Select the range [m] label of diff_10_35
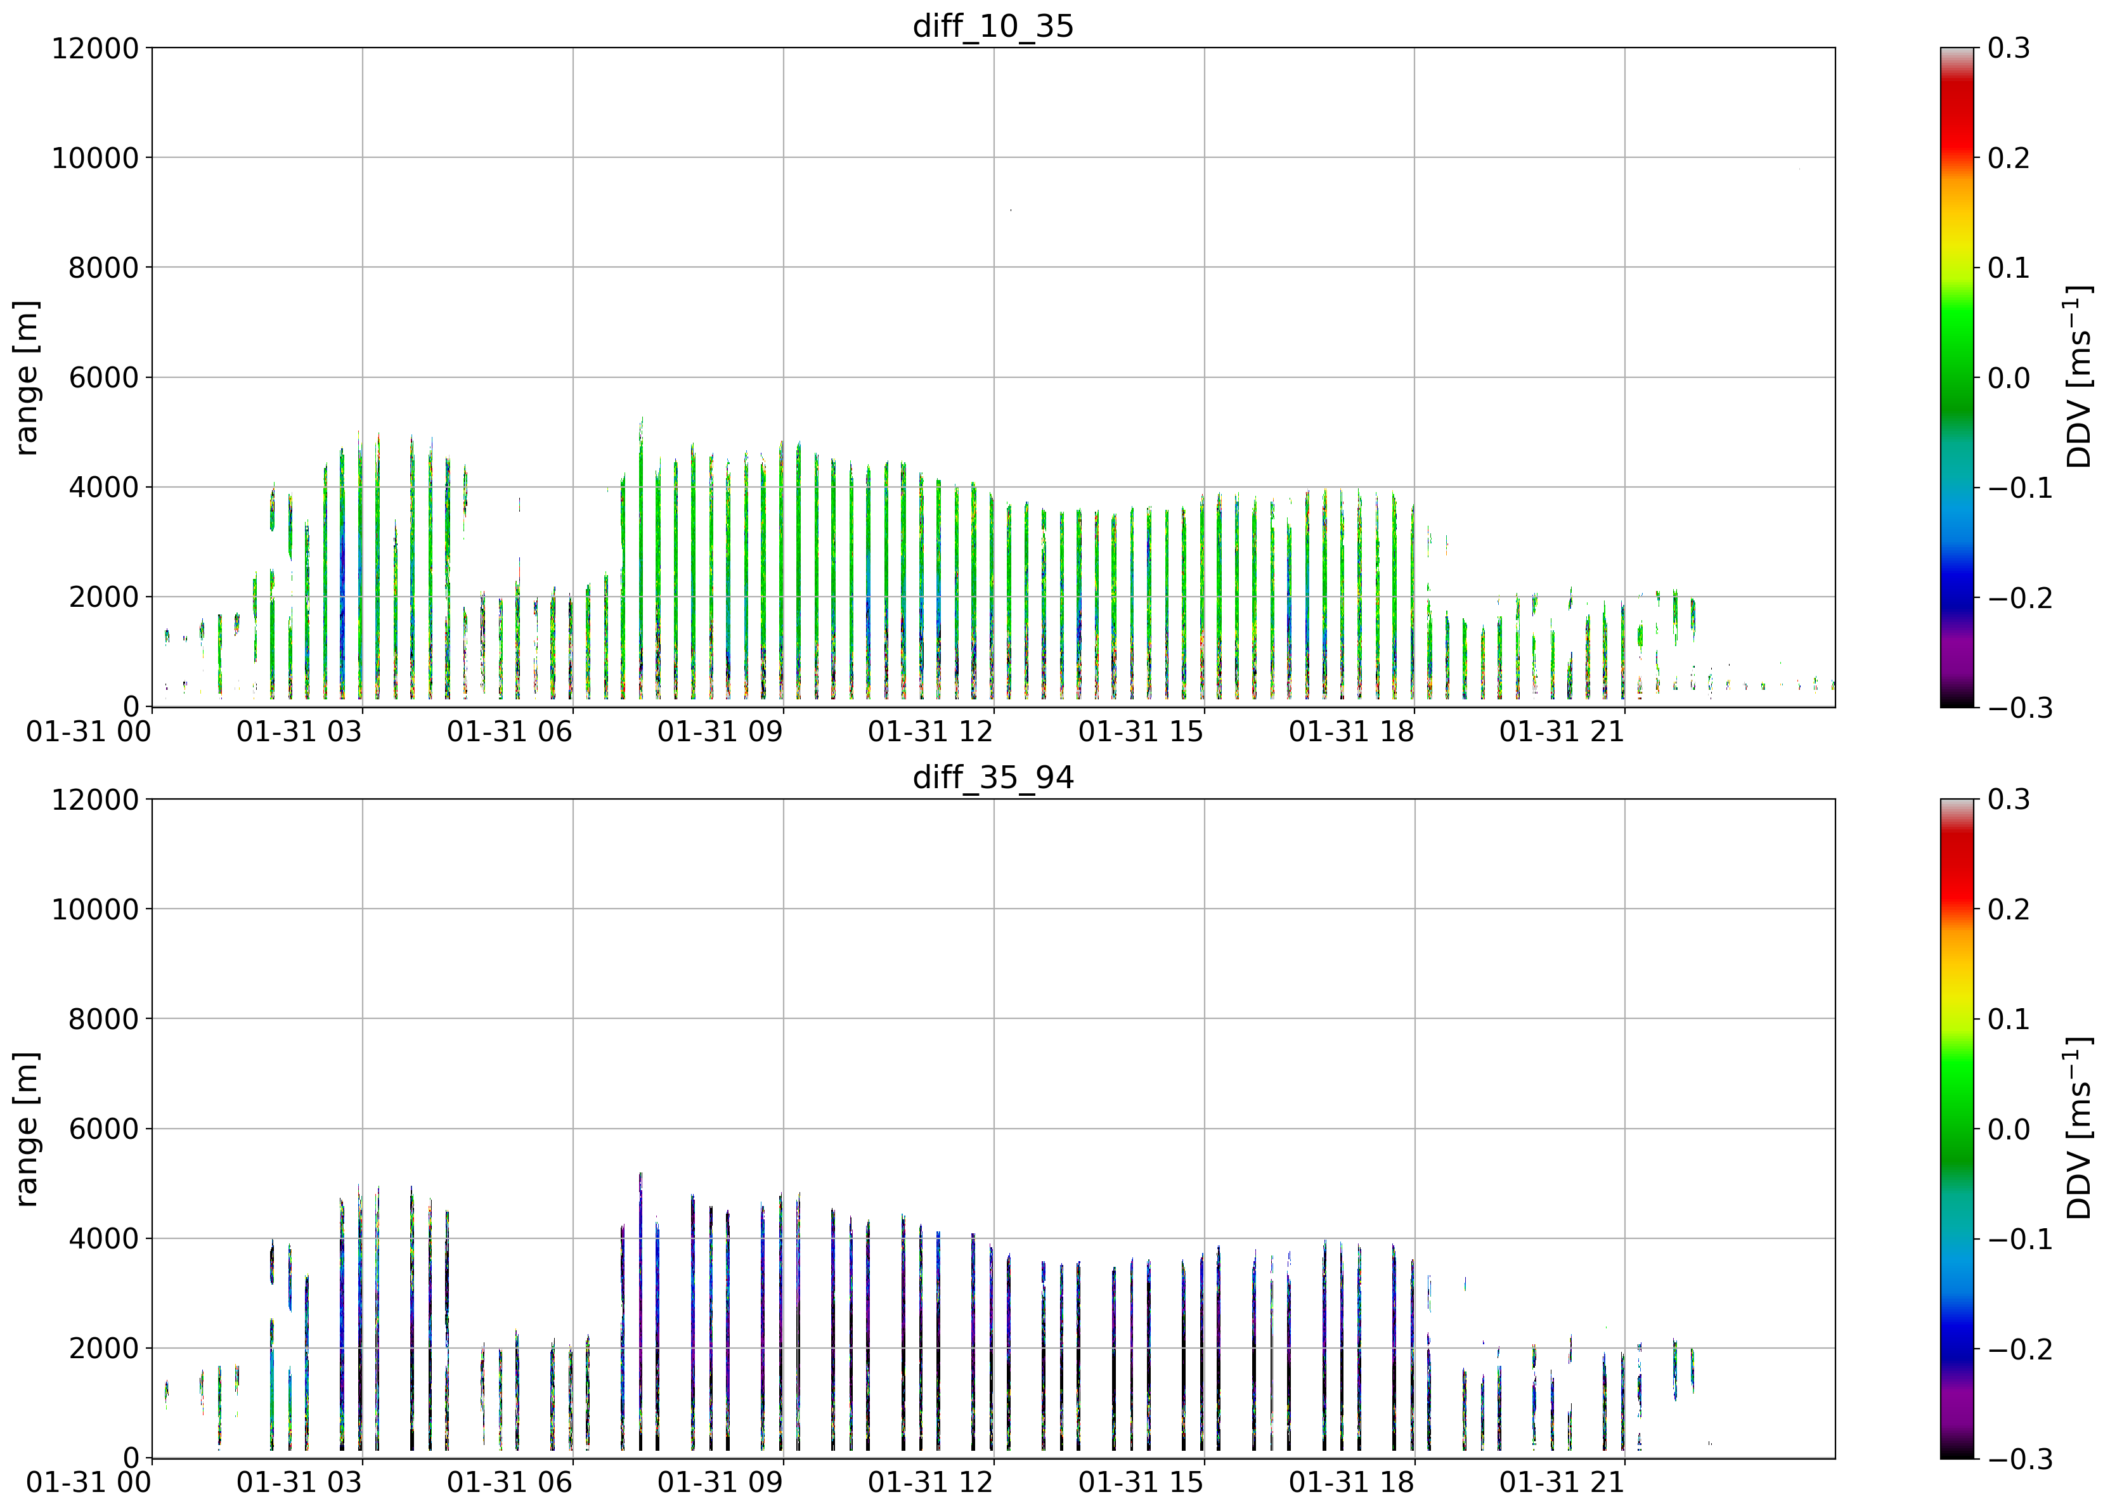 pyautogui.click(x=26, y=377)
